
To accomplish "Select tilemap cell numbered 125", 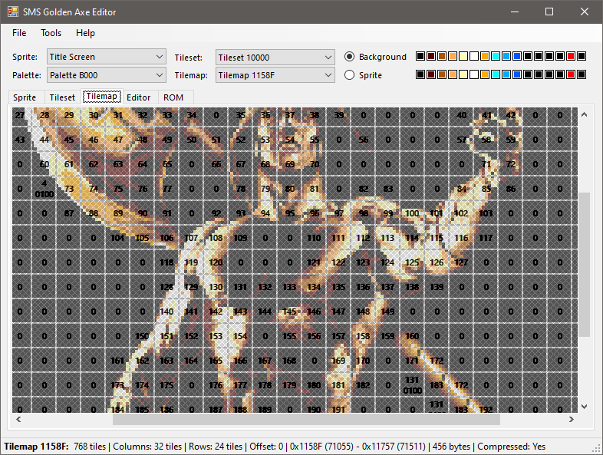I will coord(412,262).
